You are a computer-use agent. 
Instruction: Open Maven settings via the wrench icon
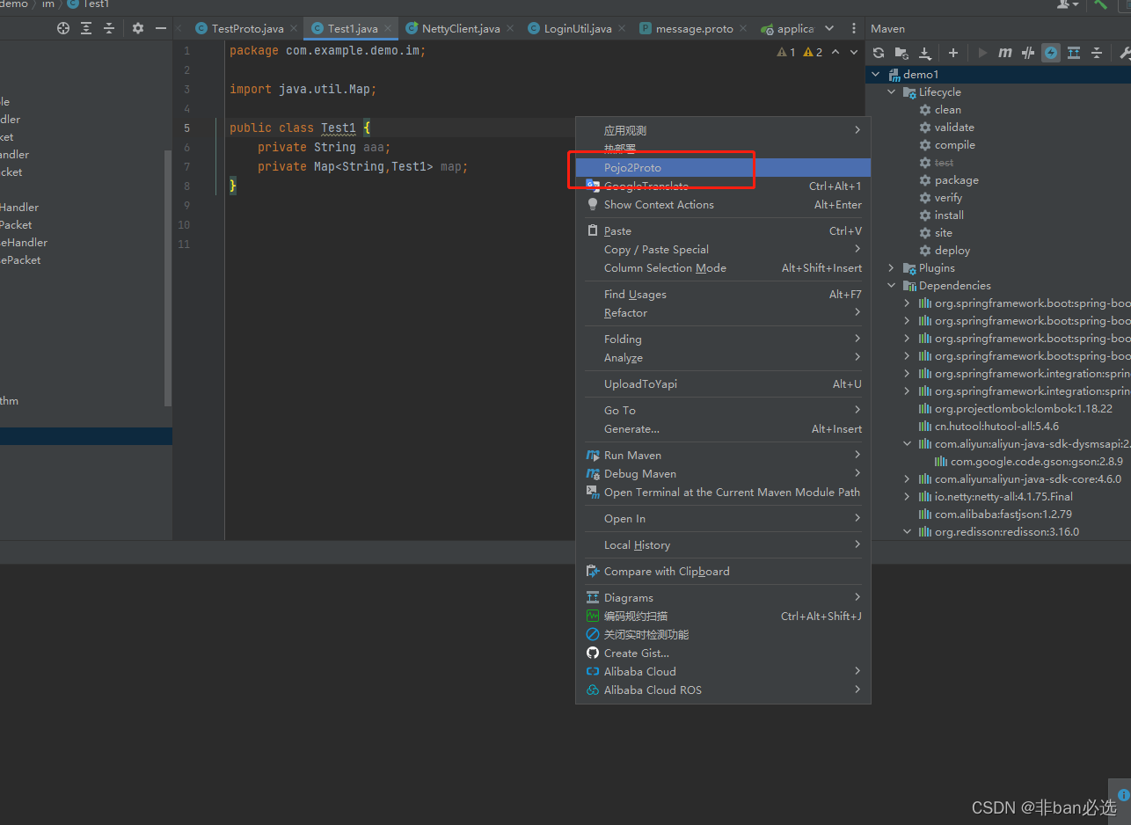[x=1124, y=53]
